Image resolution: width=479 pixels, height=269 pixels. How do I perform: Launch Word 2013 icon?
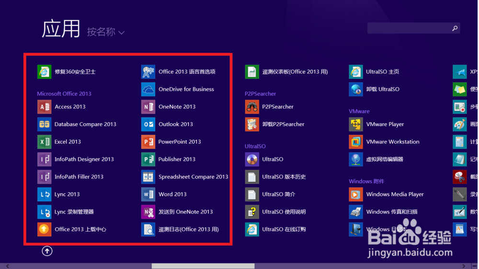[148, 194]
